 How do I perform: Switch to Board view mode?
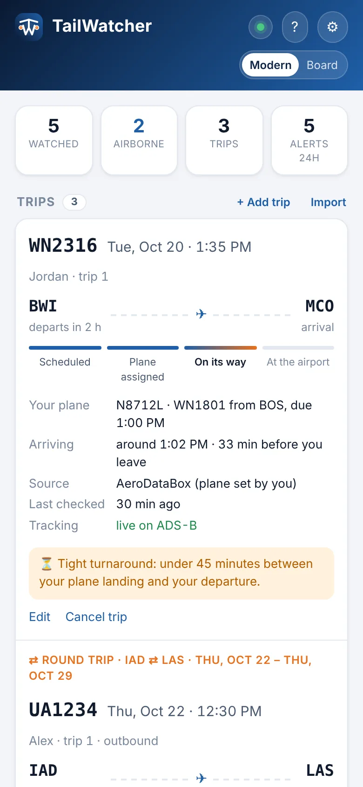pyautogui.click(x=322, y=65)
